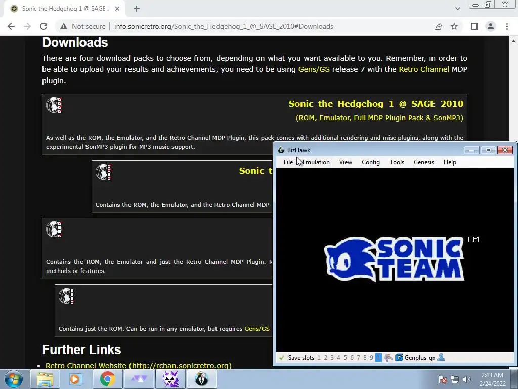Click the URL address bar

point(224,26)
